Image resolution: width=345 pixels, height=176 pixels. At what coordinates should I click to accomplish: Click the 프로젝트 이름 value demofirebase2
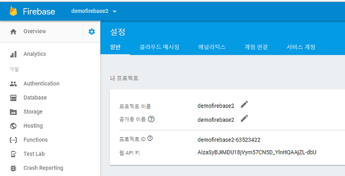(x=216, y=106)
